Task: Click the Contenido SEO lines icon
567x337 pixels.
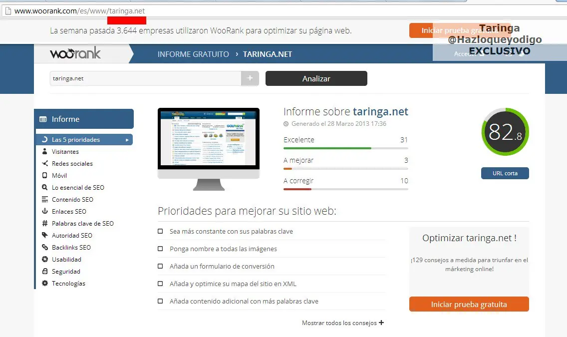Action: [x=45, y=199]
